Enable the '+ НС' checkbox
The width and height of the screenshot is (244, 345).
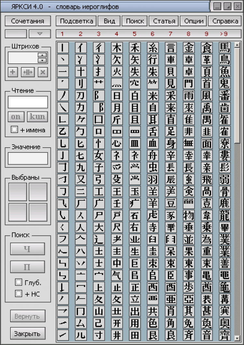coord(19,294)
